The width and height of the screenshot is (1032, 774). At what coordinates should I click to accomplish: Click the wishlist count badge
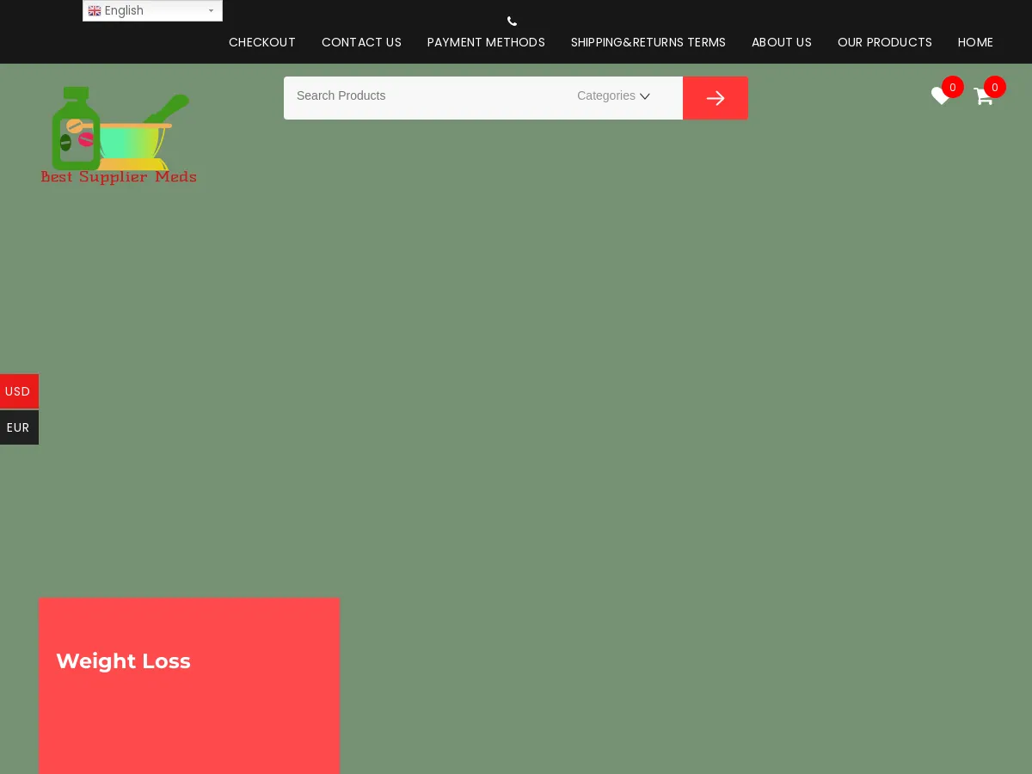[x=952, y=87]
